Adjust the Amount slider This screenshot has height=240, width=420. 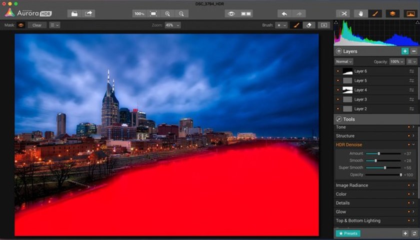(x=383, y=153)
